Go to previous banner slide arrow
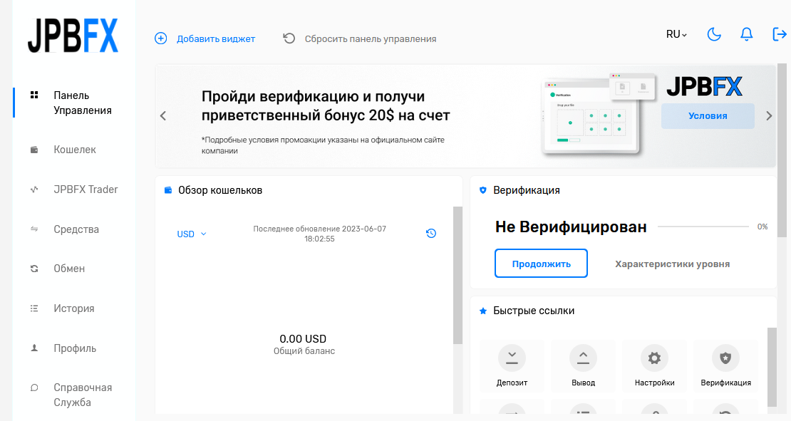This screenshot has width=791, height=421. (163, 116)
